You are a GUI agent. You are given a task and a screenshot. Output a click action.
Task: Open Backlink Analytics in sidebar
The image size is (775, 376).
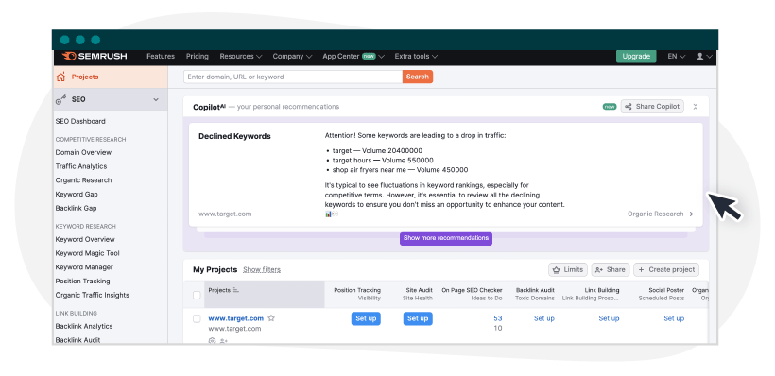(x=84, y=326)
